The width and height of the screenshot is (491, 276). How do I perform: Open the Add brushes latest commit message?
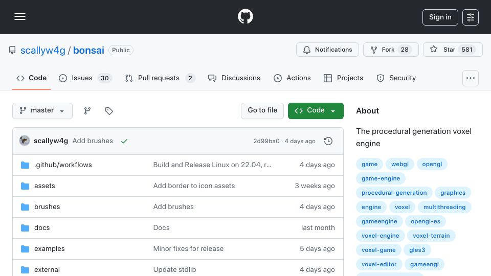(93, 141)
